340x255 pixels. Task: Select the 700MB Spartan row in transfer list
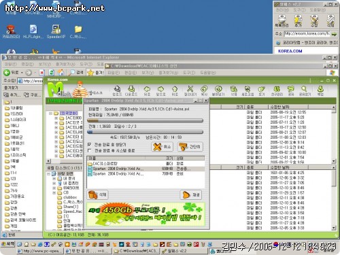tap(146, 174)
